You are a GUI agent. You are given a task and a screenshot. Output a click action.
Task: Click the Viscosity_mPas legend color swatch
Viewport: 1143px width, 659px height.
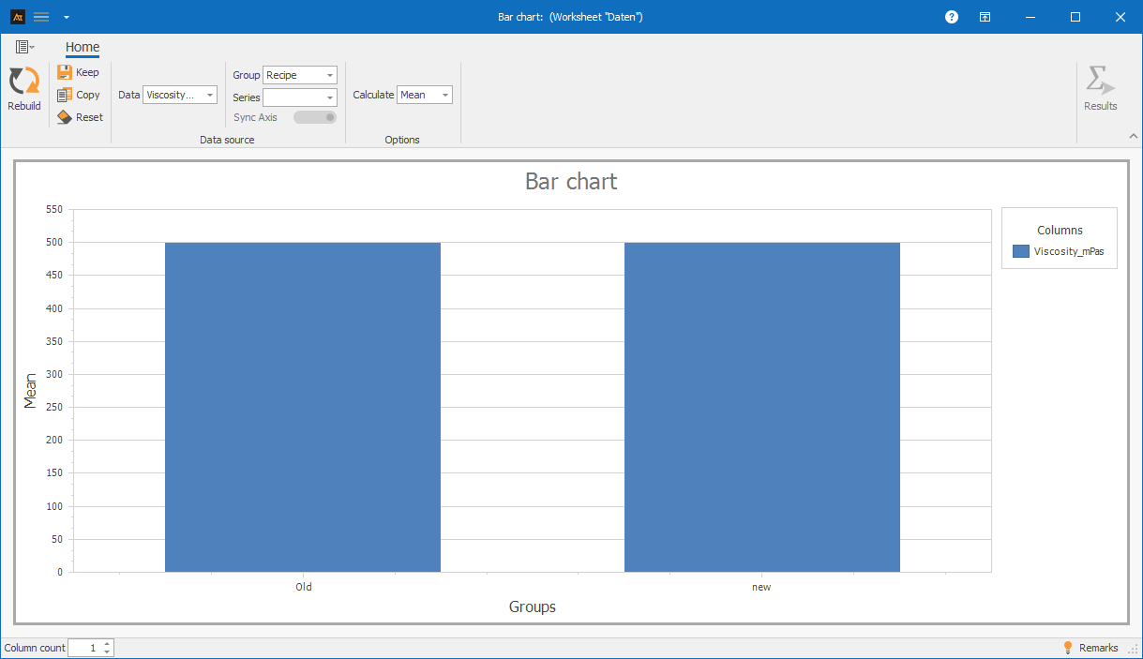[1021, 251]
